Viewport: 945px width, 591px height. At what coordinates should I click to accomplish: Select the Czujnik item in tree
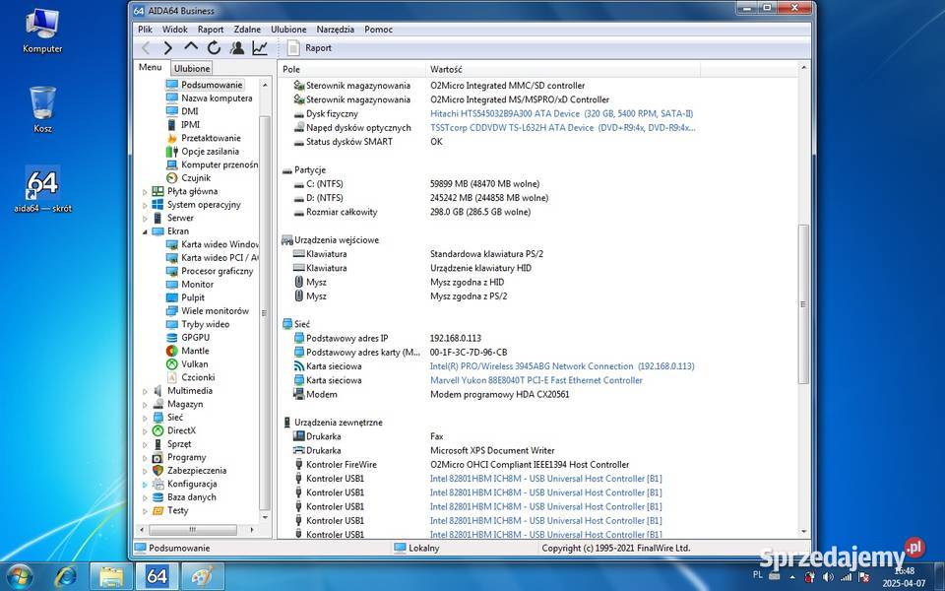[195, 178]
